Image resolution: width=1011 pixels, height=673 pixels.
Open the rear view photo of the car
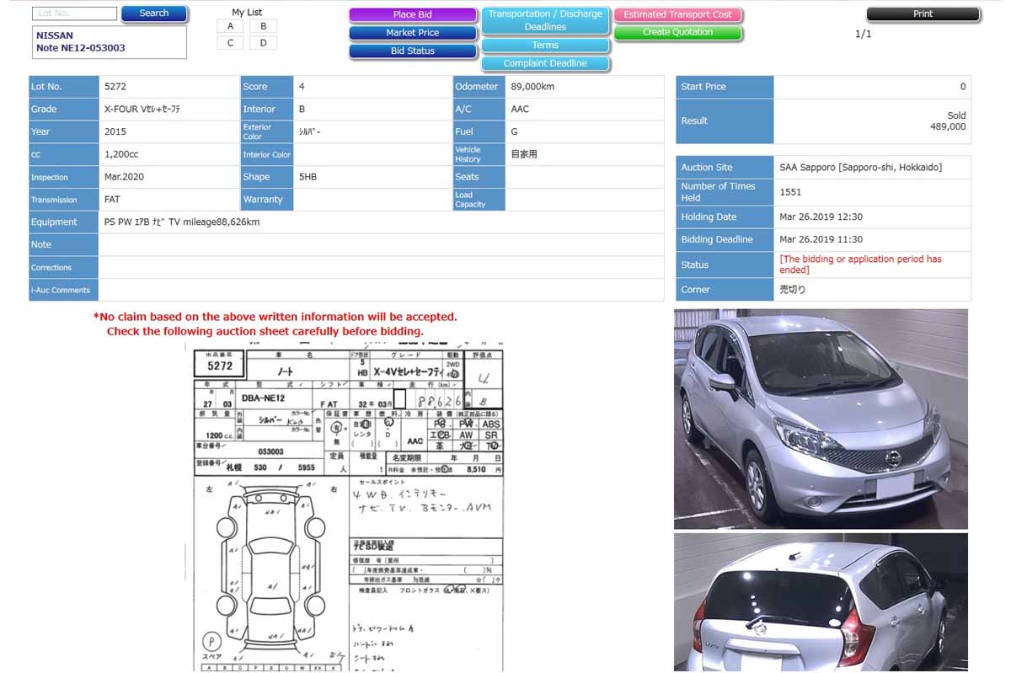[x=821, y=602]
